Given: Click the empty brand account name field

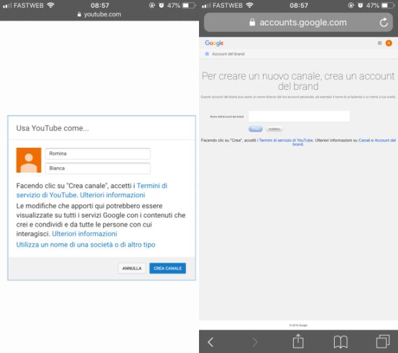Looking at the screenshot, I should click(299, 117).
